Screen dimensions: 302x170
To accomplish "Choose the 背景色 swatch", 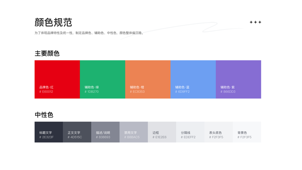I will tap(247, 132).
